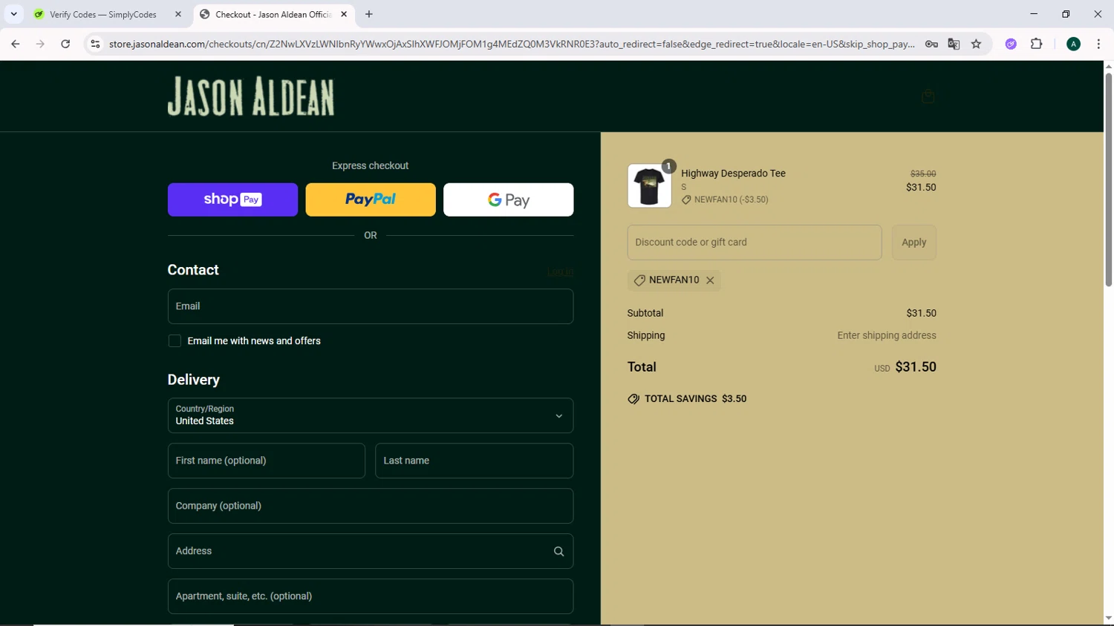The height and width of the screenshot is (626, 1114).
Task: Apply the discount code
Action: point(913,243)
